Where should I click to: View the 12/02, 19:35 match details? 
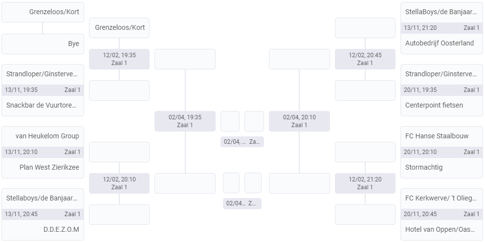119,59
